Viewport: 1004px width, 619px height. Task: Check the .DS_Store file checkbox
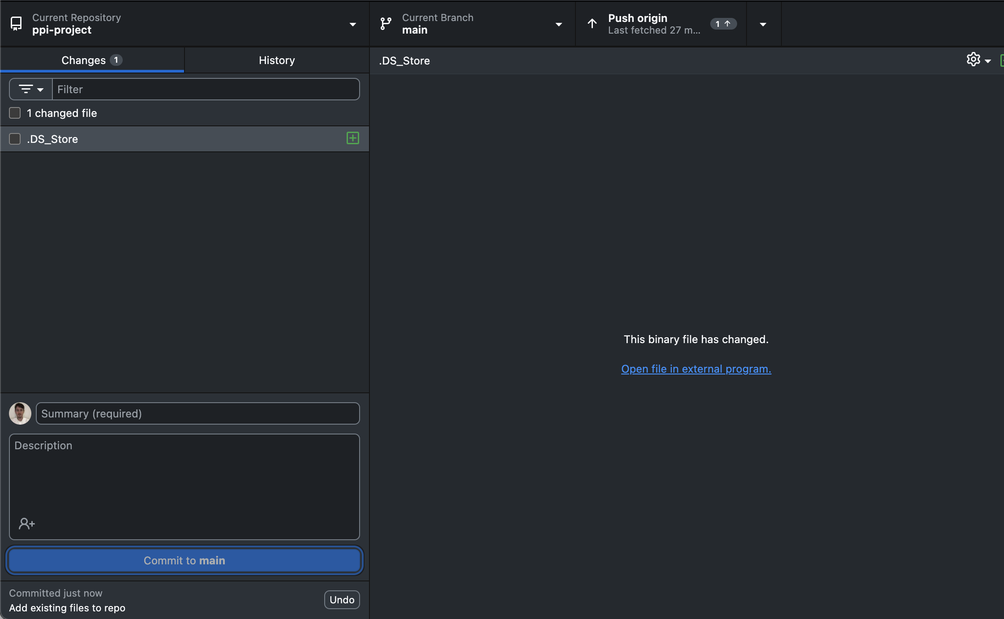(x=15, y=139)
